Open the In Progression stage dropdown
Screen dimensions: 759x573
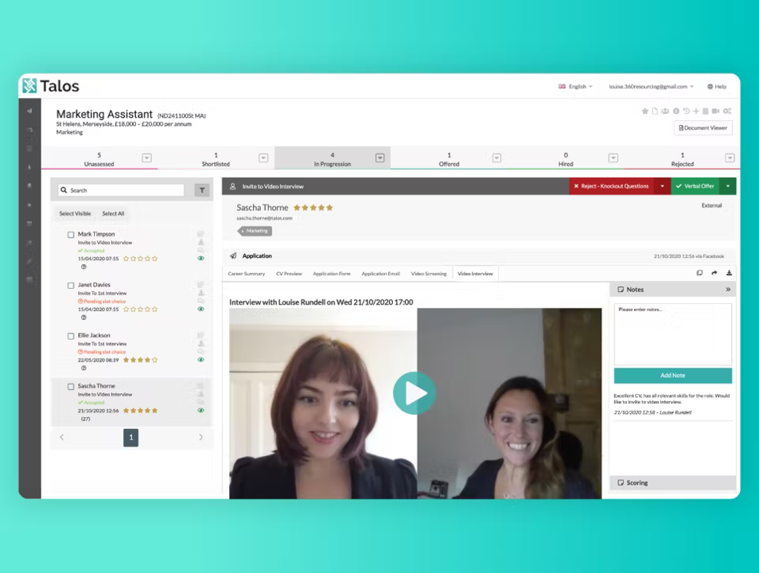pos(379,158)
